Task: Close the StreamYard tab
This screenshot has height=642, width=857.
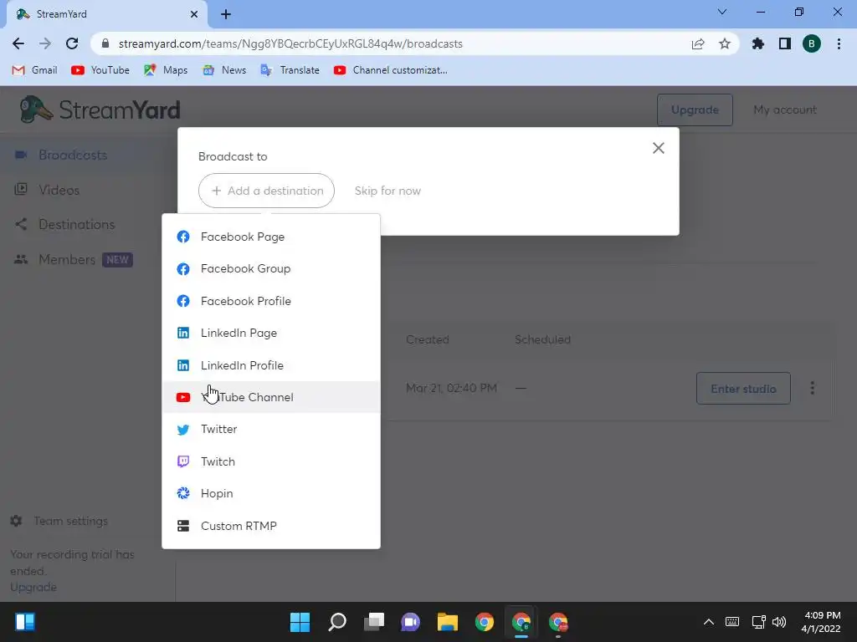Action: [194, 14]
